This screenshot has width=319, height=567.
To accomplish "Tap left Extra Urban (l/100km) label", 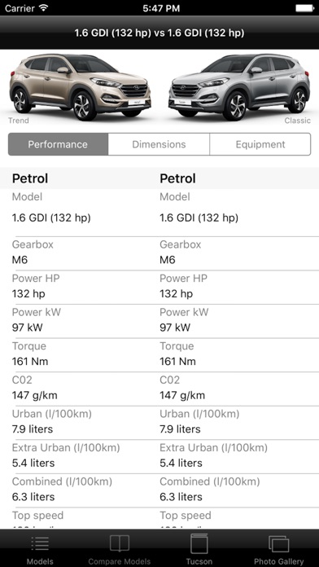I will 66,448.
